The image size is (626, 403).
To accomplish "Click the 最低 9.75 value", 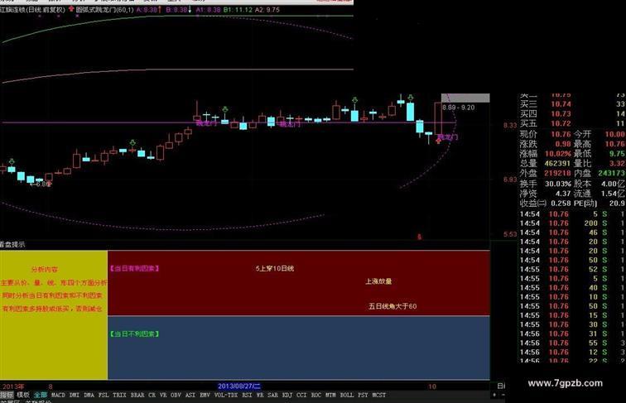I will [x=617, y=154].
